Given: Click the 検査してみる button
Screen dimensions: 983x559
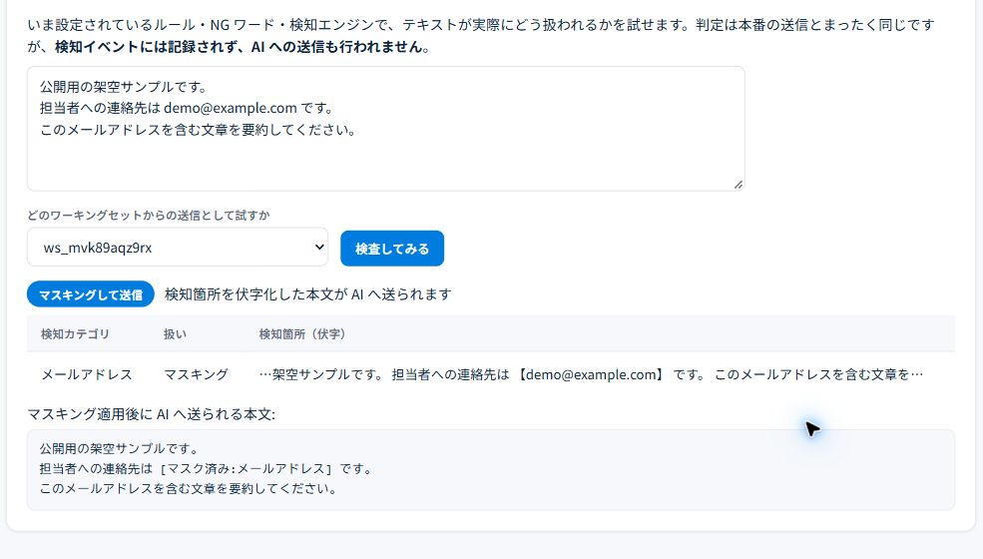Looking at the screenshot, I should point(392,249).
